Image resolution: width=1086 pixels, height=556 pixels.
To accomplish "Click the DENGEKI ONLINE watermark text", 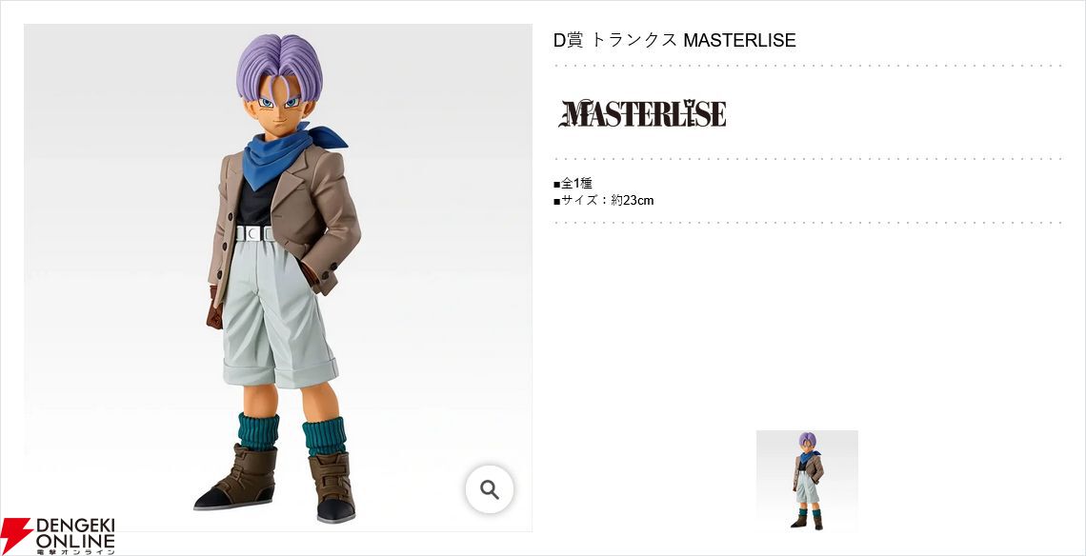I will click(75, 532).
